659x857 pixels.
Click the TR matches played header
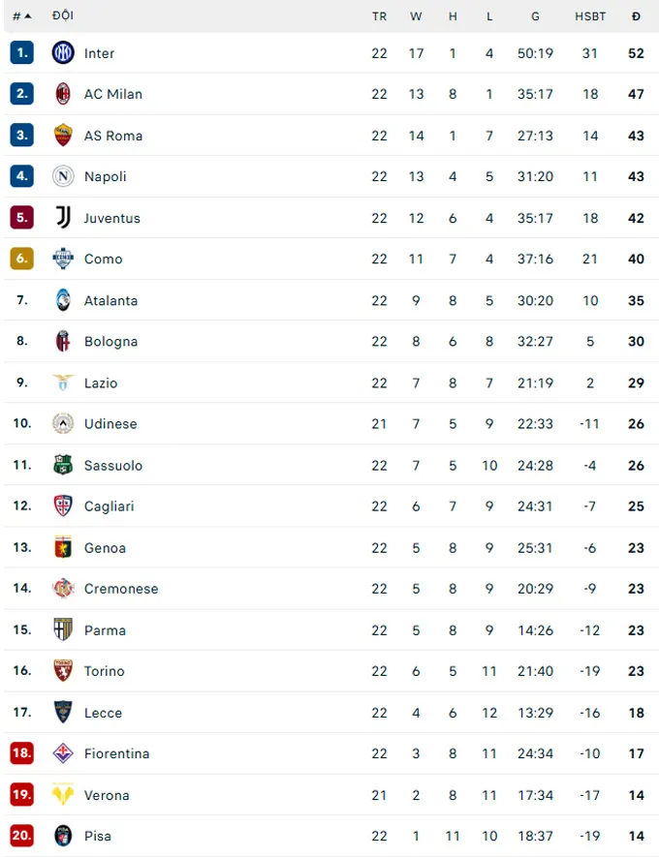pyautogui.click(x=379, y=16)
